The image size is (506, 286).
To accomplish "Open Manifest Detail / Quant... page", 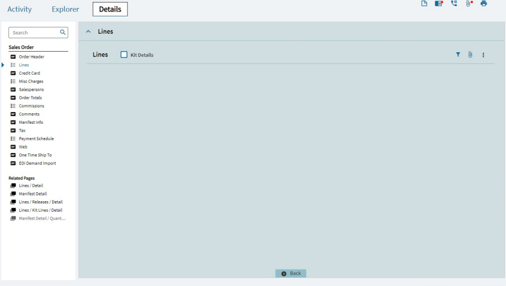I will (x=42, y=218).
